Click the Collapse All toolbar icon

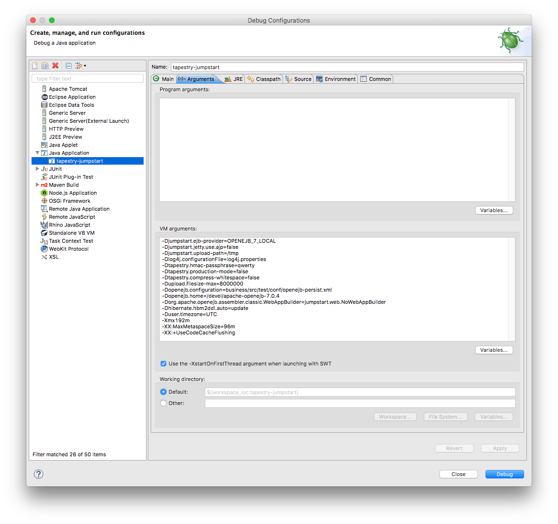tap(69, 66)
